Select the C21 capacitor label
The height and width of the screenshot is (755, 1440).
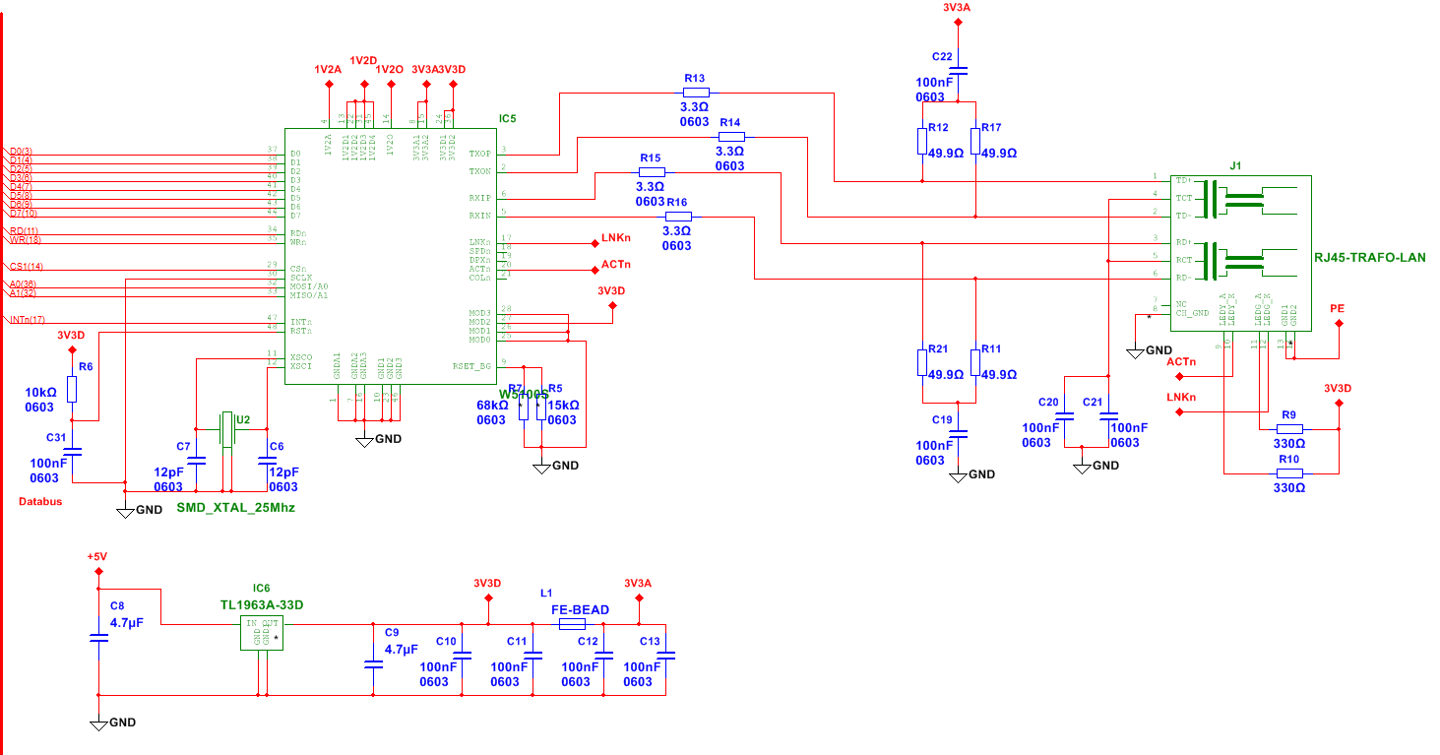(1093, 403)
